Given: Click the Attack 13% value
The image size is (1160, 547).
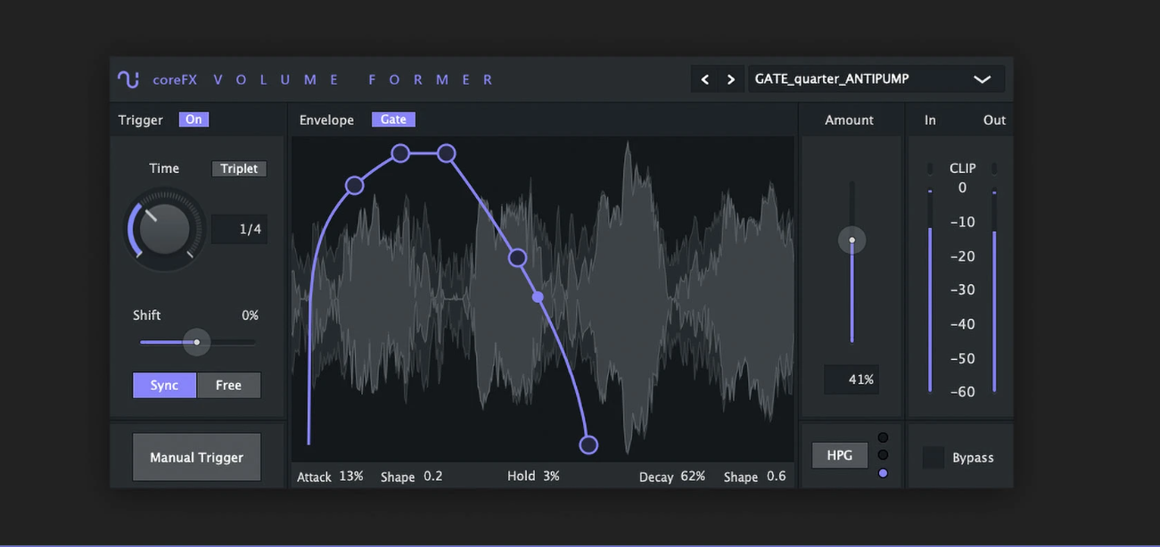Looking at the screenshot, I should pos(351,477).
